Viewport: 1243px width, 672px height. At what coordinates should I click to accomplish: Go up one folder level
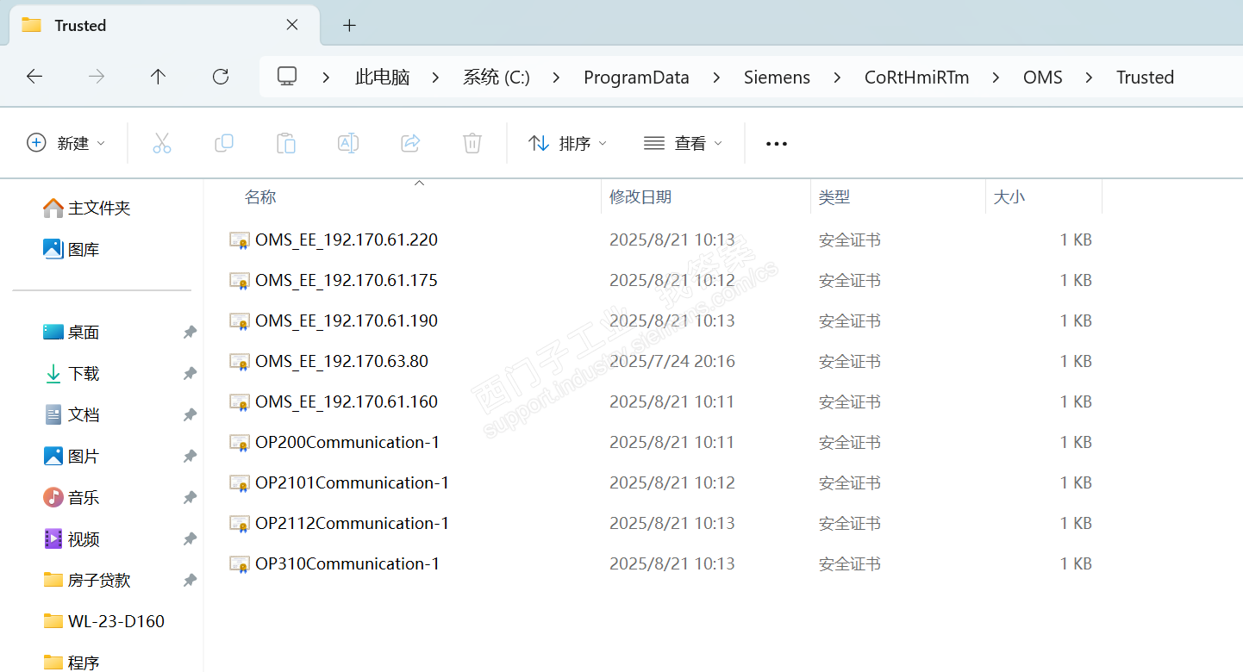tap(158, 77)
